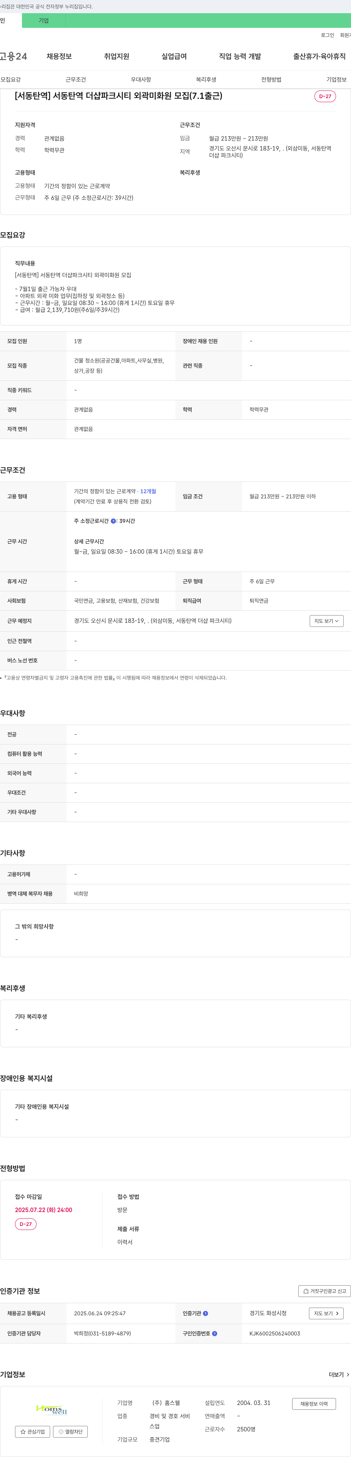The image size is (351, 1457).
Task: Jump to 전형방법 section tab
Action: (271, 80)
